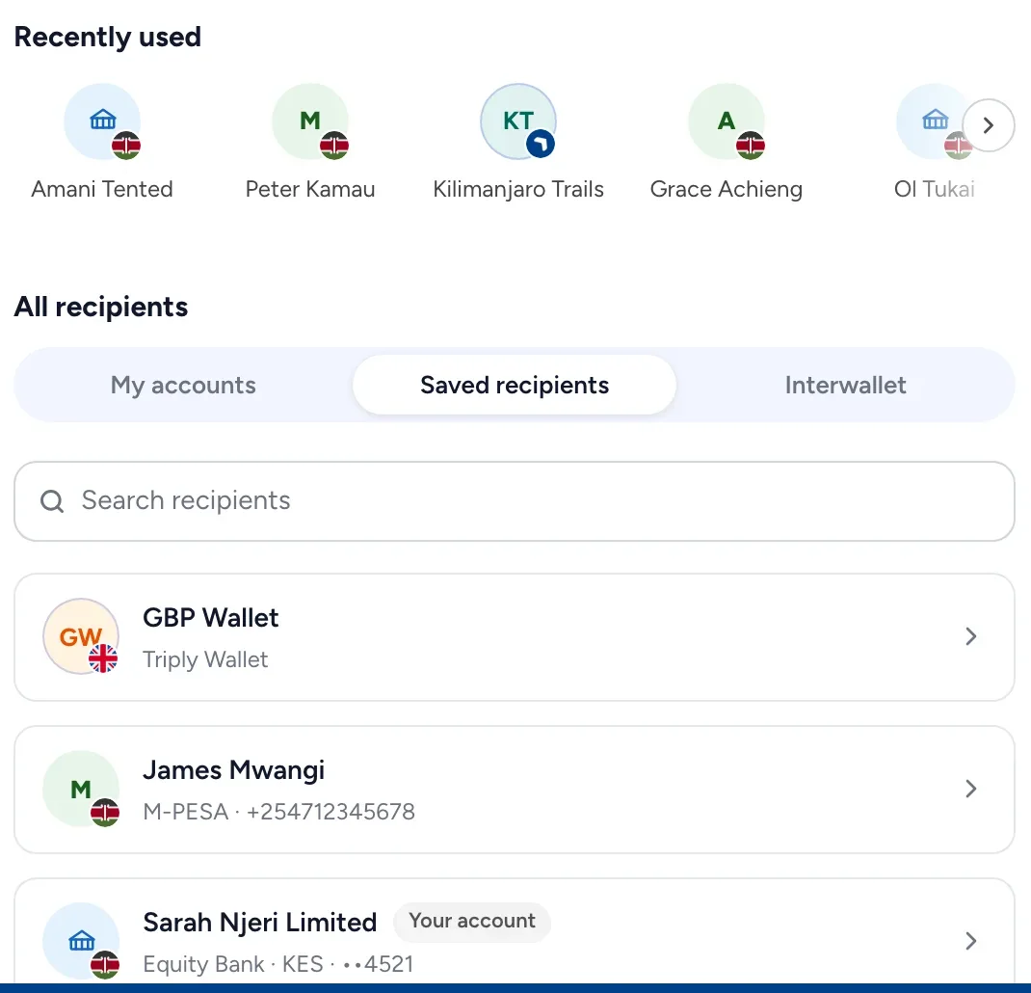
Task: Switch to Interwallet tab
Action: pyautogui.click(x=846, y=385)
